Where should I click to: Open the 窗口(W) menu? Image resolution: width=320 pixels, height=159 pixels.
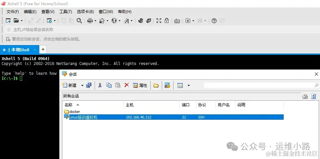point(106,12)
